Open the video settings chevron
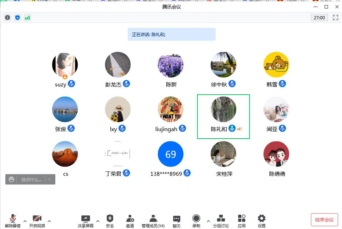 49,220
